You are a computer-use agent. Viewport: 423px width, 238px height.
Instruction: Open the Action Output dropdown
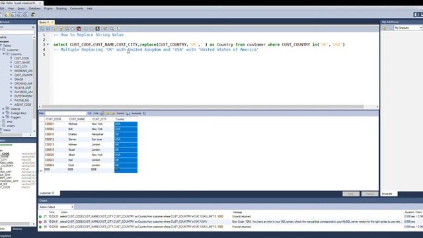click(56, 207)
